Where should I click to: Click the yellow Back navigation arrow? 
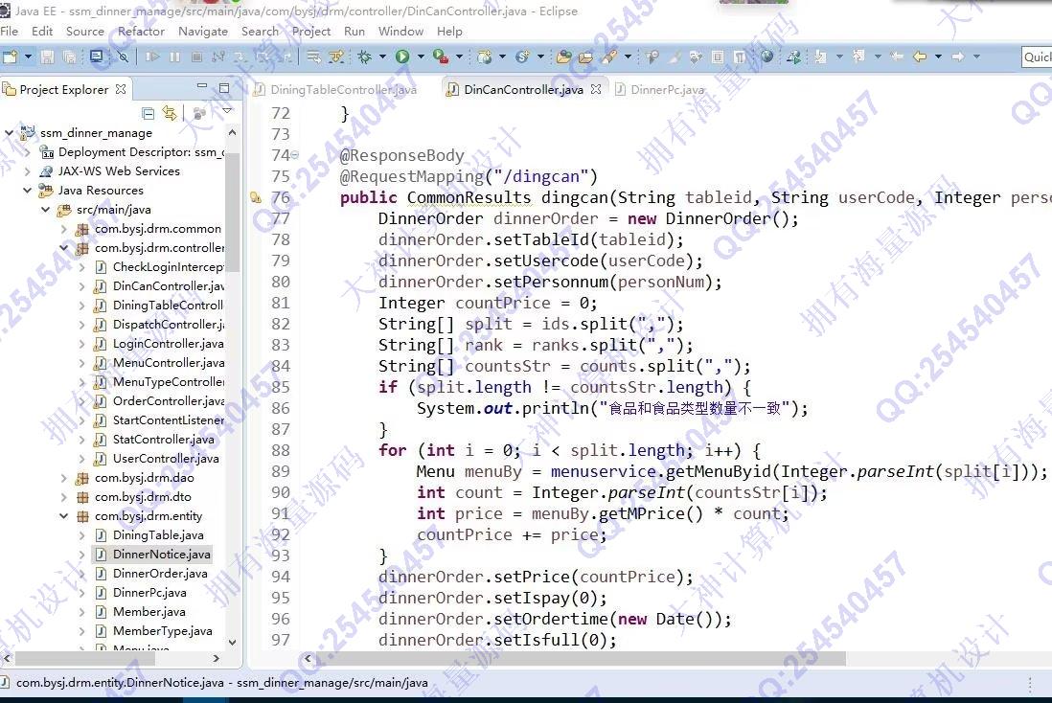click(x=920, y=57)
